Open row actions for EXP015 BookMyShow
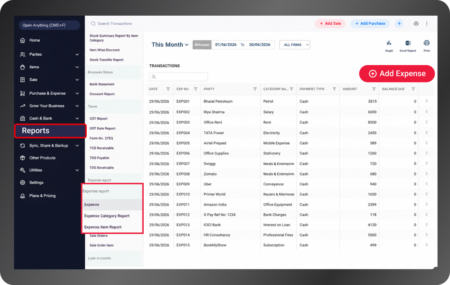Image resolution: width=450 pixels, height=285 pixels. tap(427, 245)
